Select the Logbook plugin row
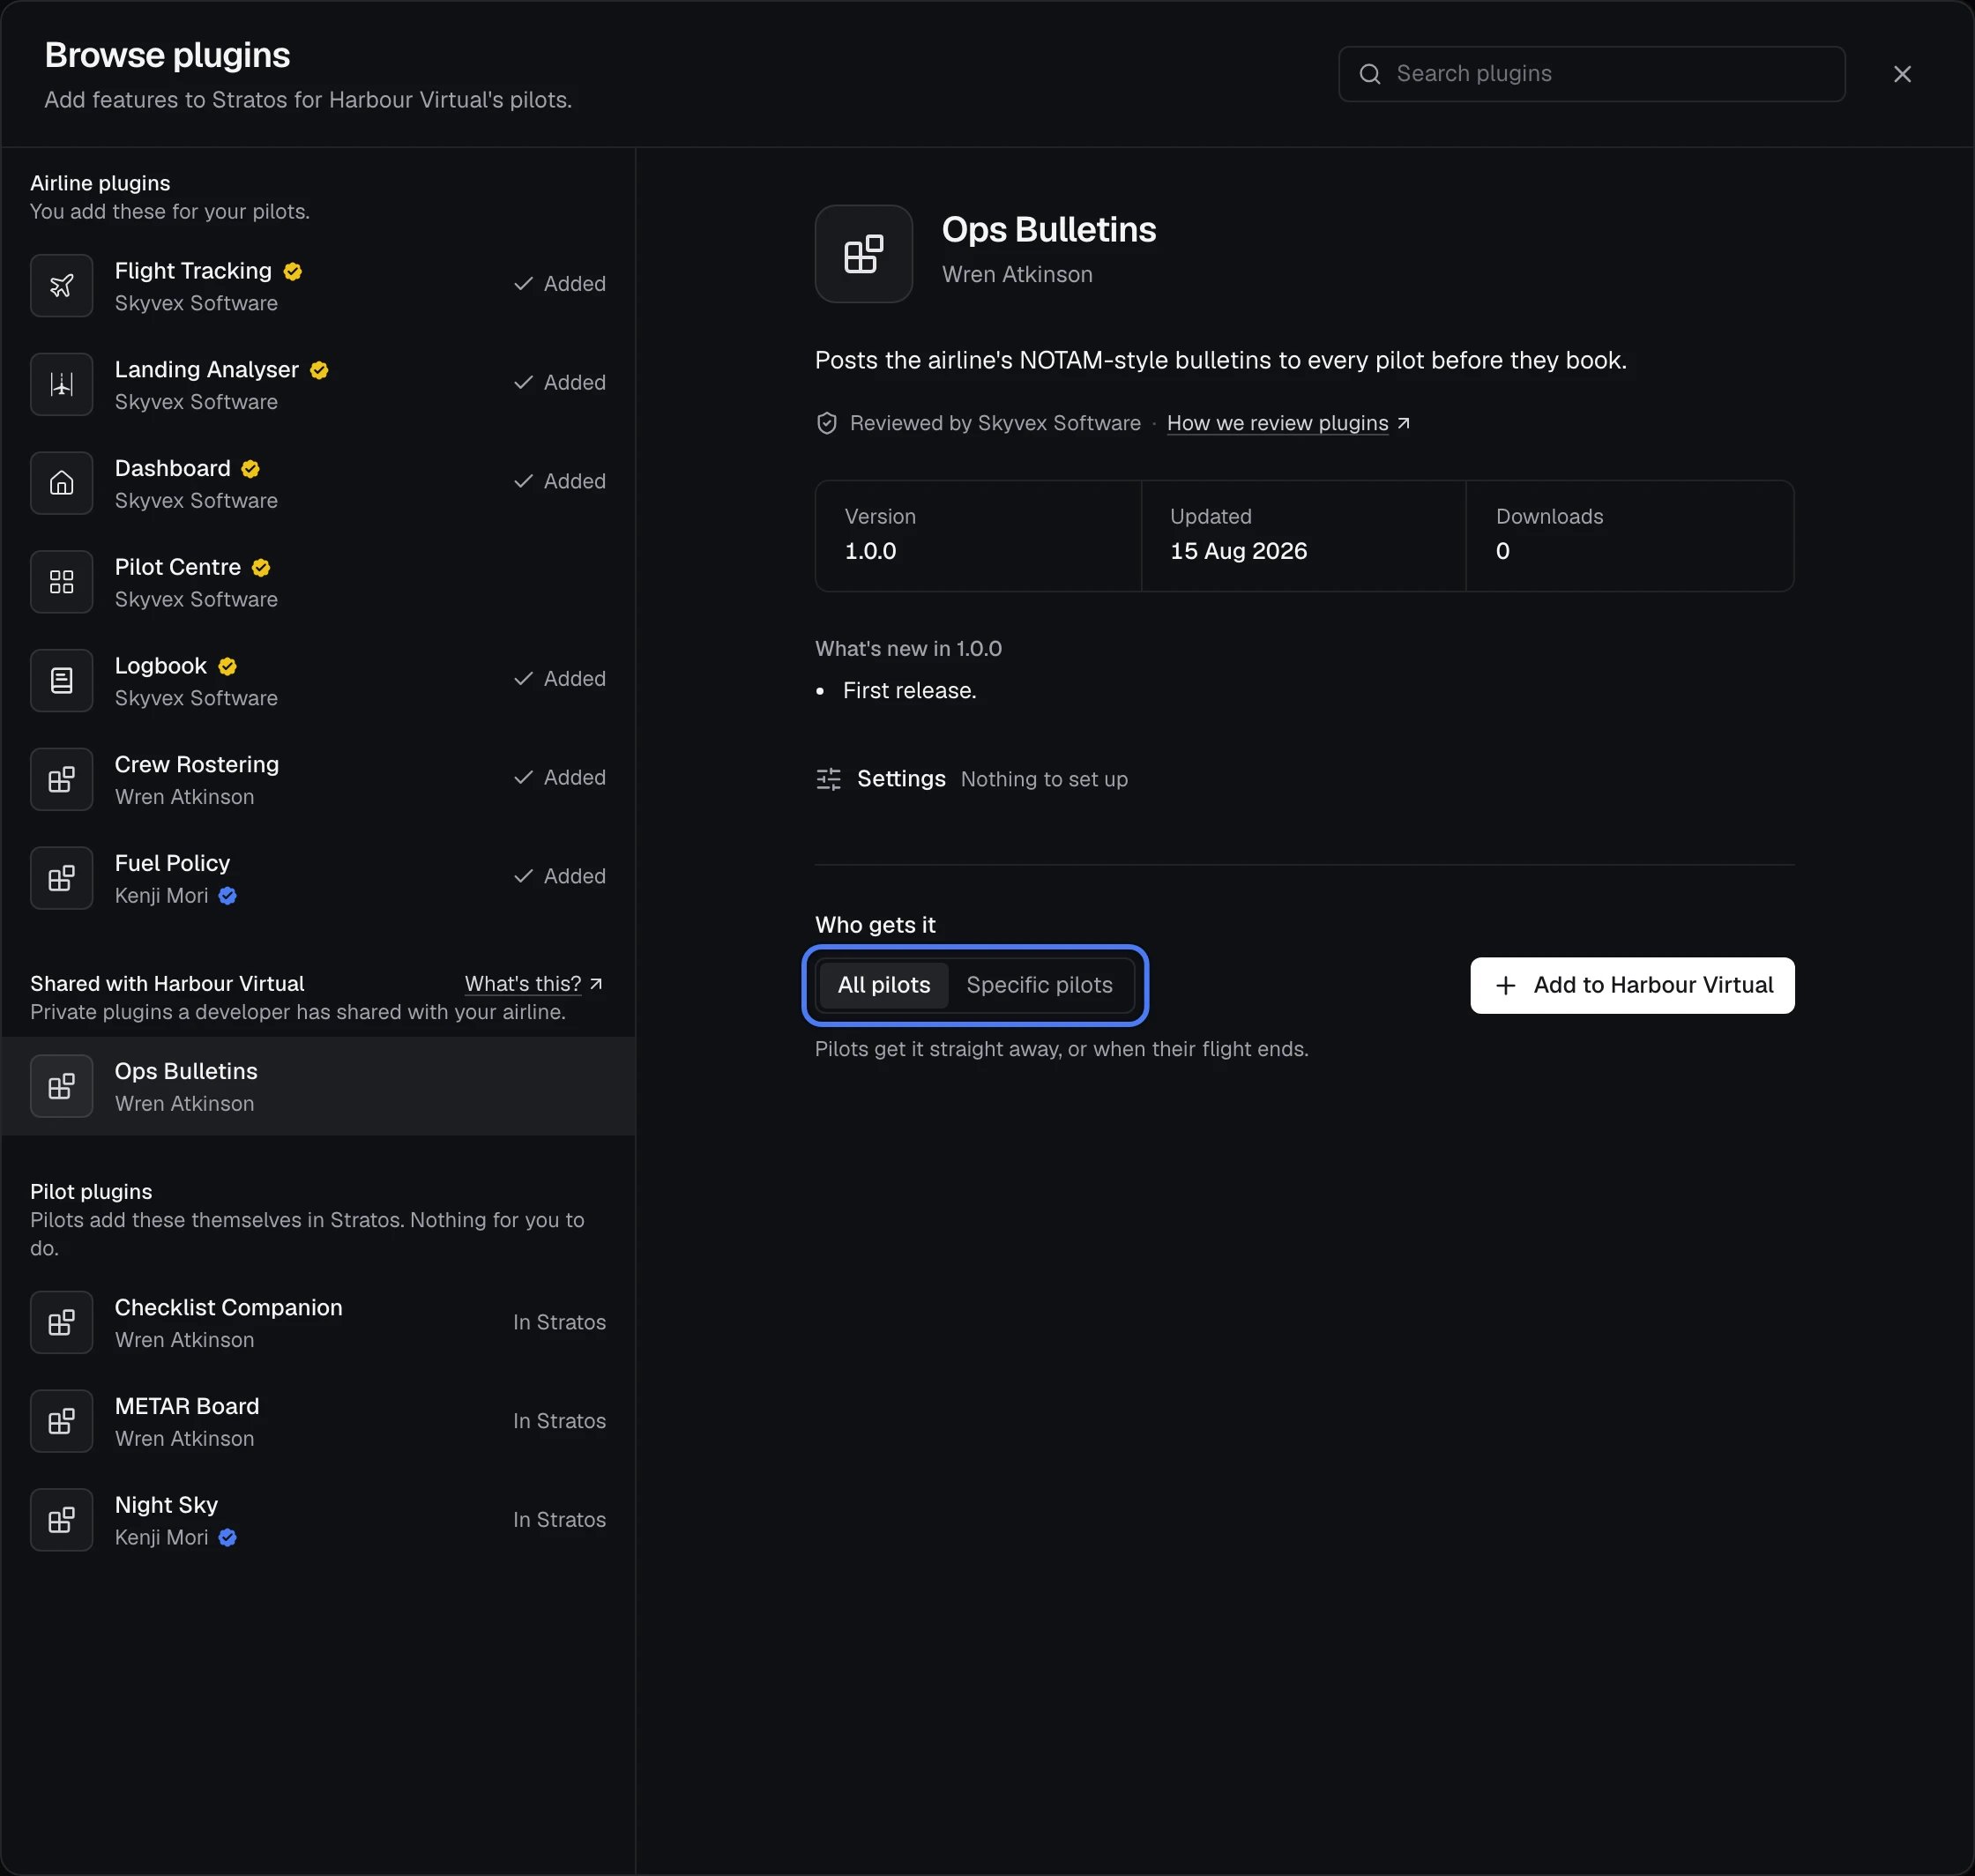The height and width of the screenshot is (1876, 1975). pos(318,681)
